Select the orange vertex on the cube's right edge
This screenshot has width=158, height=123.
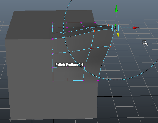pyautogui.click(x=110, y=46)
